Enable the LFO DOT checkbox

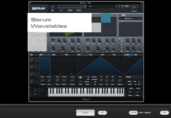pyautogui.click(x=93, y=84)
